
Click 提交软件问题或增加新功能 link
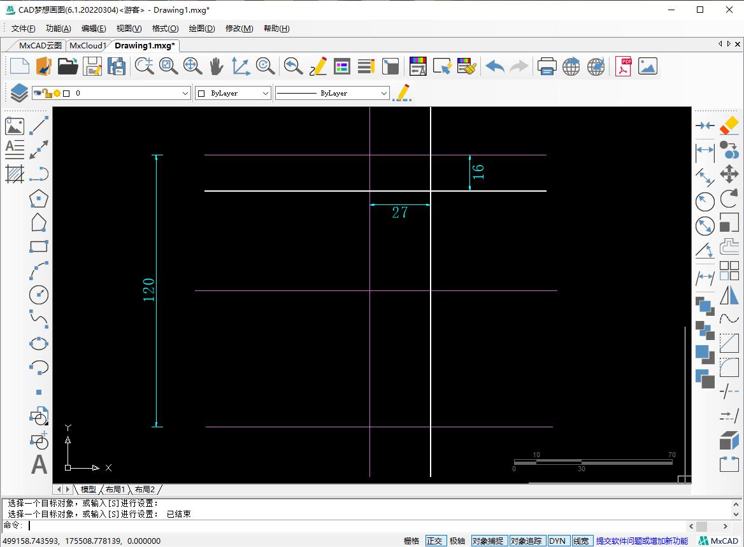(641, 541)
